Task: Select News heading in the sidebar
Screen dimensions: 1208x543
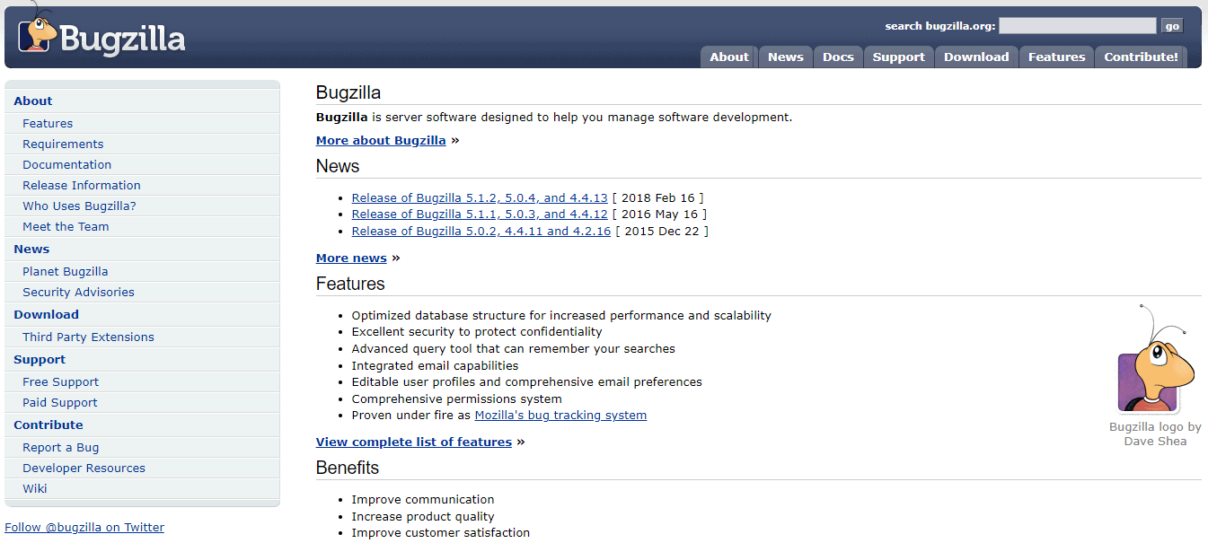Action: [31, 249]
